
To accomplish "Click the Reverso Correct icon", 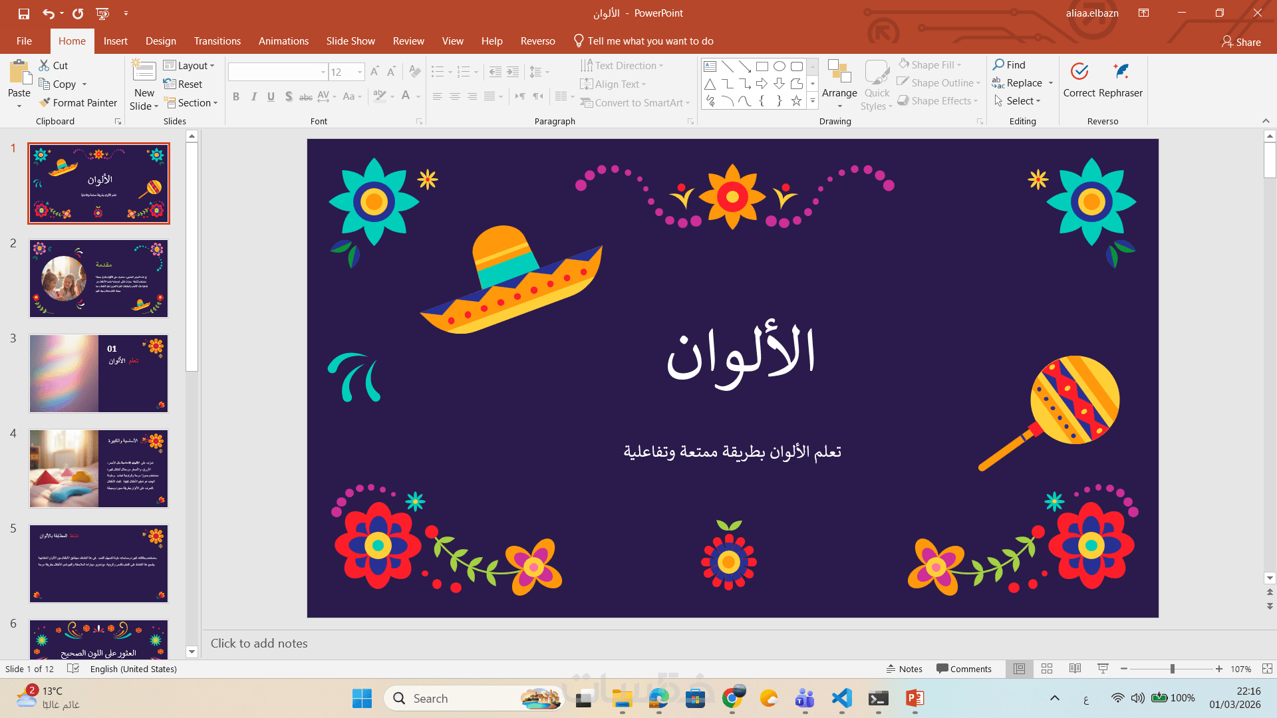I will 1079,71.
